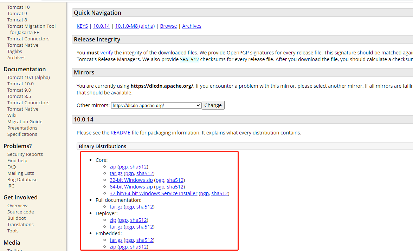
Task: Open the verify integrity link
Action: [x=107, y=53]
